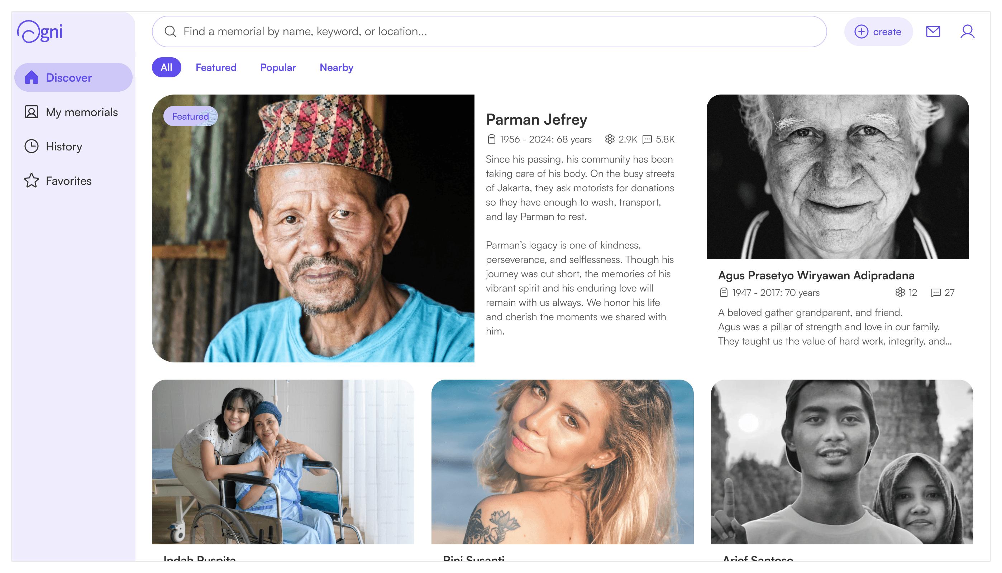Click the flower count icon on Parman Jefrey
The image size is (1002, 573).
tap(609, 139)
